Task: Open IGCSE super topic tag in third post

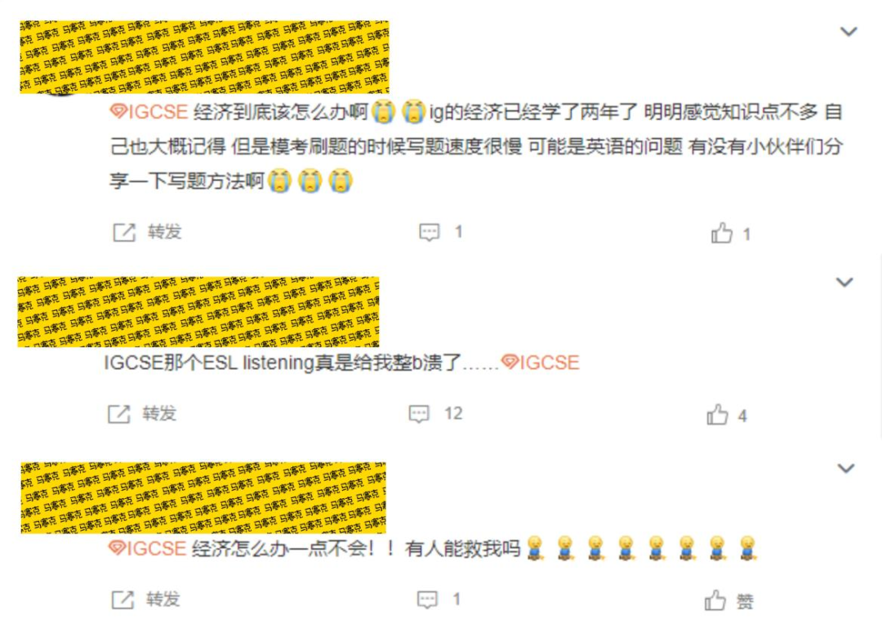Action: pyautogui.click(x=147, y=548)
